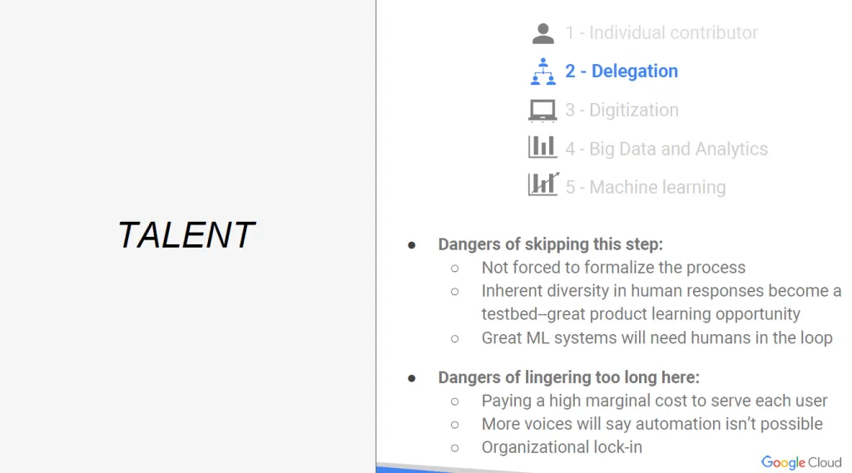Click 'Dangers of skipping this step' heading
Screen dimensions: 852x473
[551, 244]
